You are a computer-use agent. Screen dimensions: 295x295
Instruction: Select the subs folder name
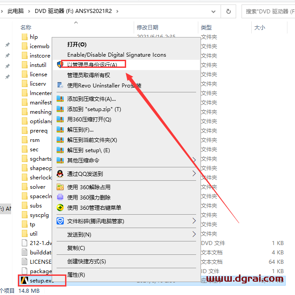coord(36,206)
